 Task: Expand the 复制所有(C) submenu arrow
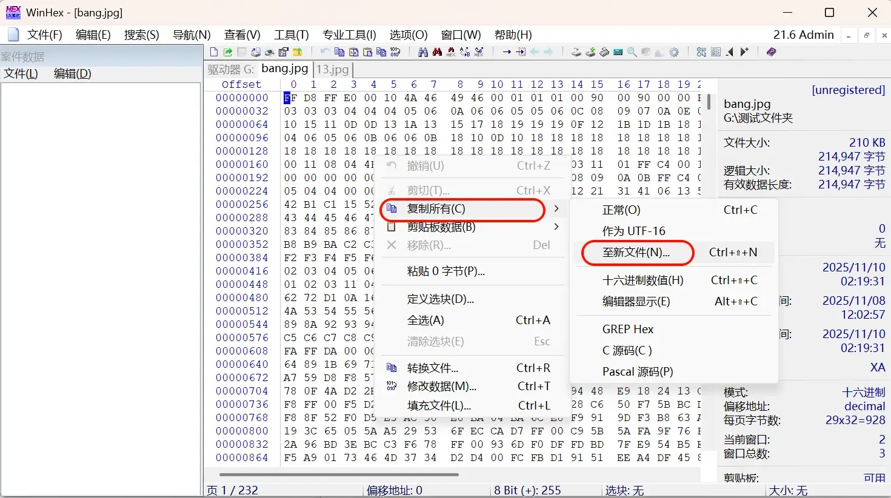(556, 209)
